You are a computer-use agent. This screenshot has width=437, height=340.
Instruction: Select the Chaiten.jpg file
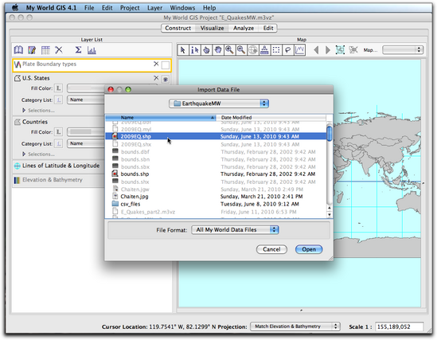pyautogui.click(x=216, y=197)
